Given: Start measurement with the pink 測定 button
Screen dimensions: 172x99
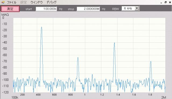Looking at the screenshot, I should point(10,9).
